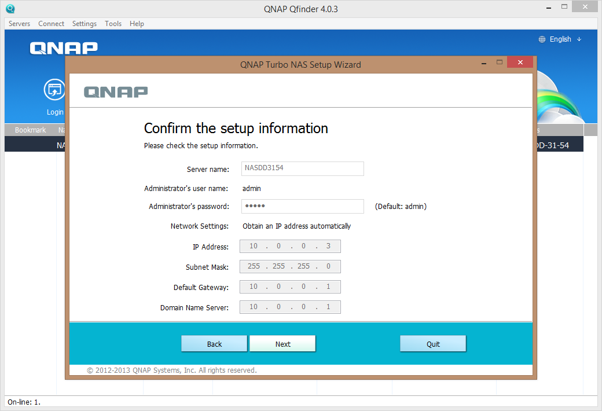Image resolution: width=602 pixels, height=411 pixels.
Task: Click the IP Address field
Action: click(290, 246)
